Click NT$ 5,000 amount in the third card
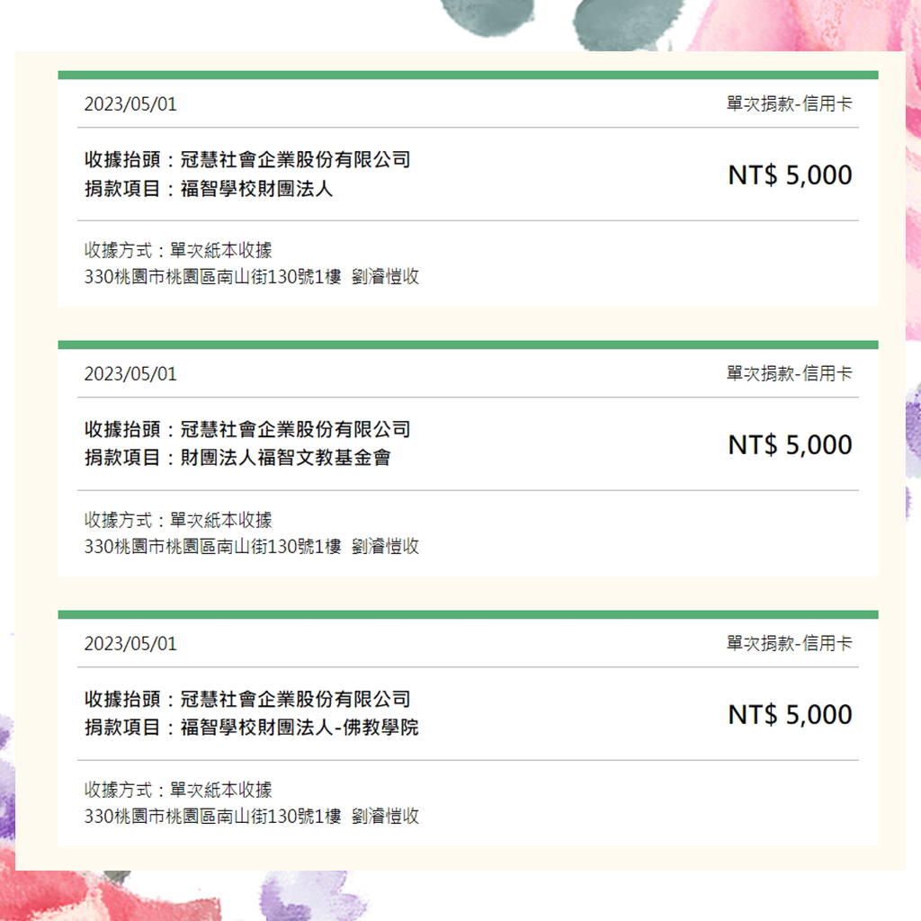The image size is (921, 921). pyautogui.click(x=790, y=714)
